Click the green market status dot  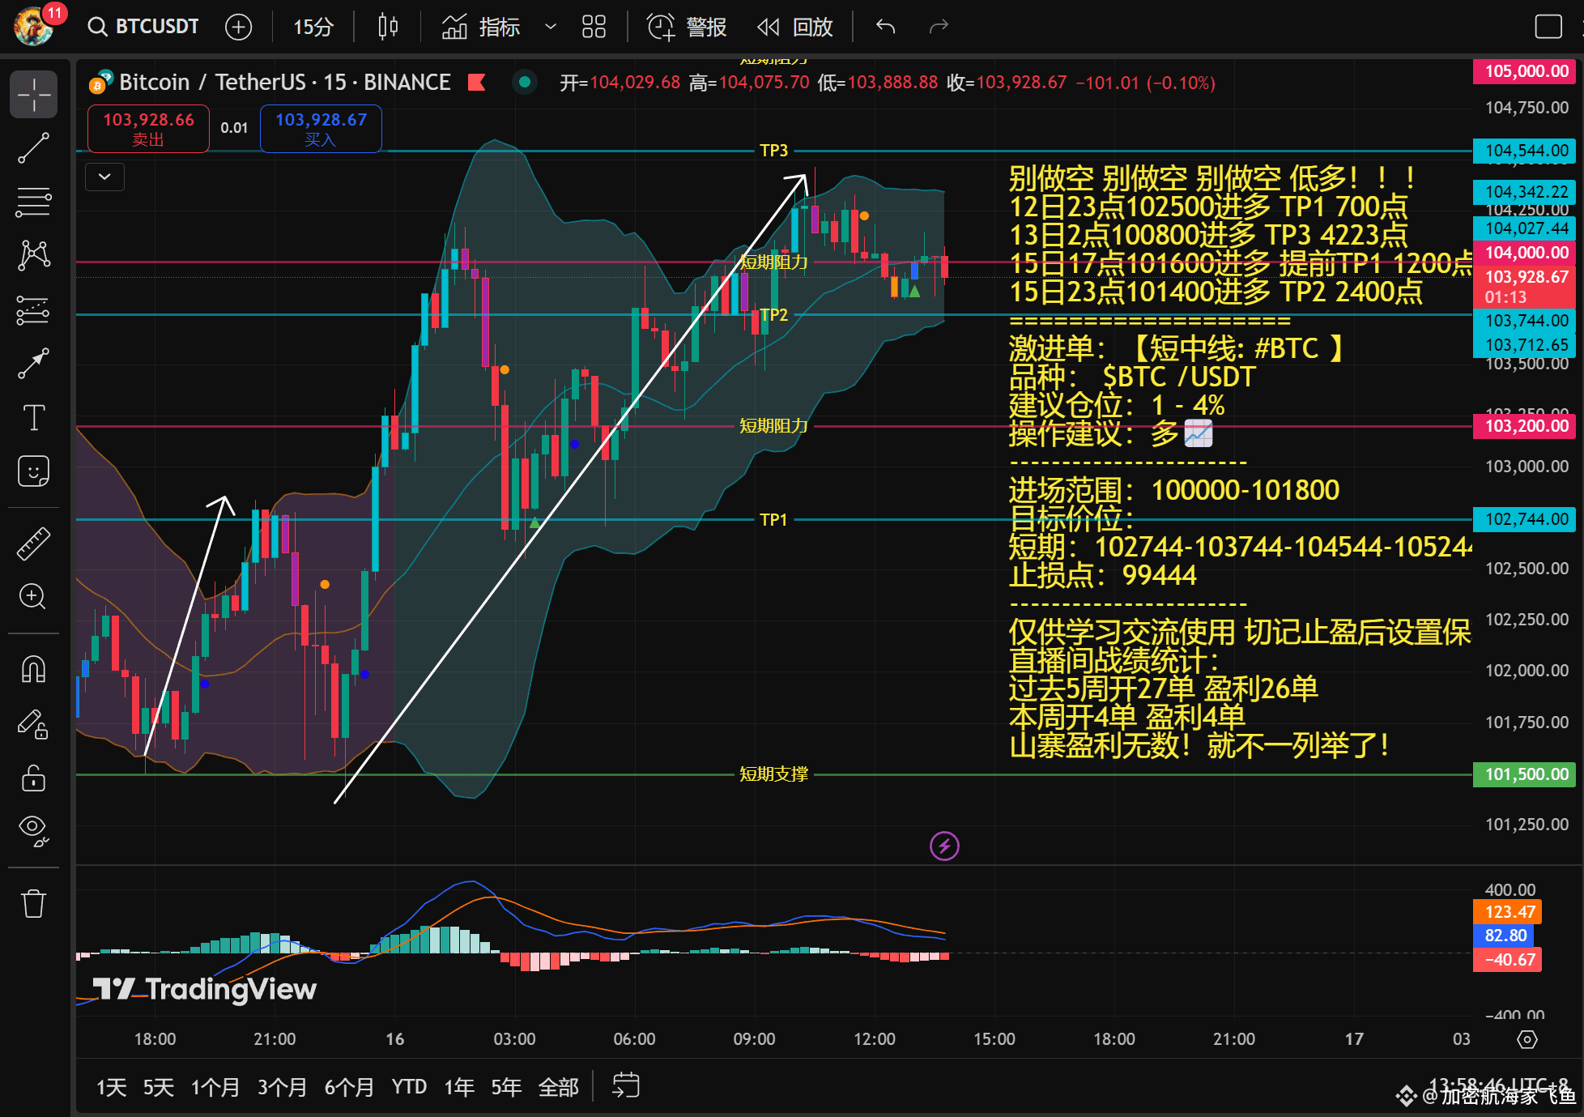point(525,82)
